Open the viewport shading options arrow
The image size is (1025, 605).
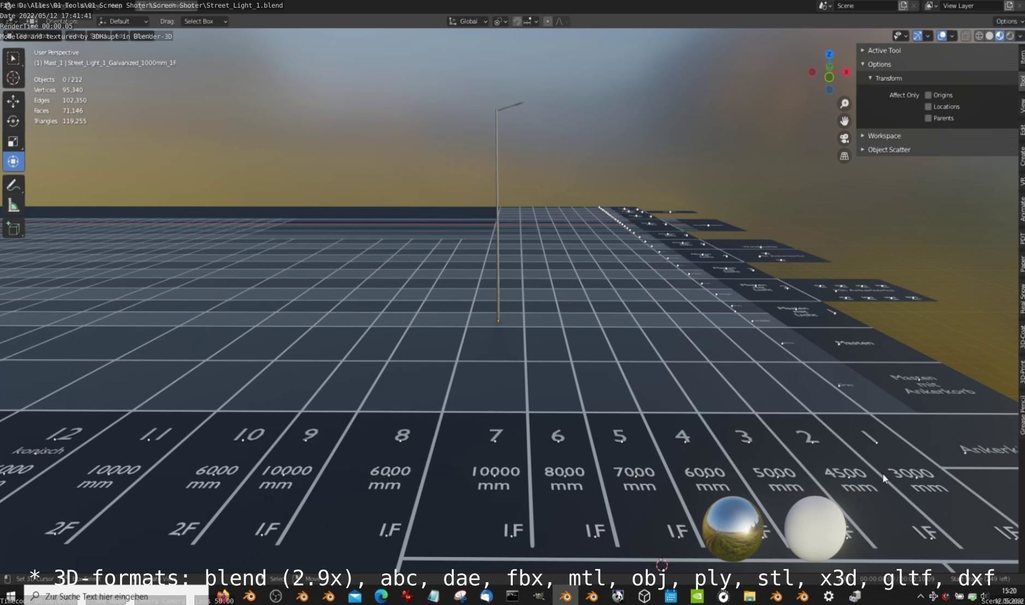1020,36
